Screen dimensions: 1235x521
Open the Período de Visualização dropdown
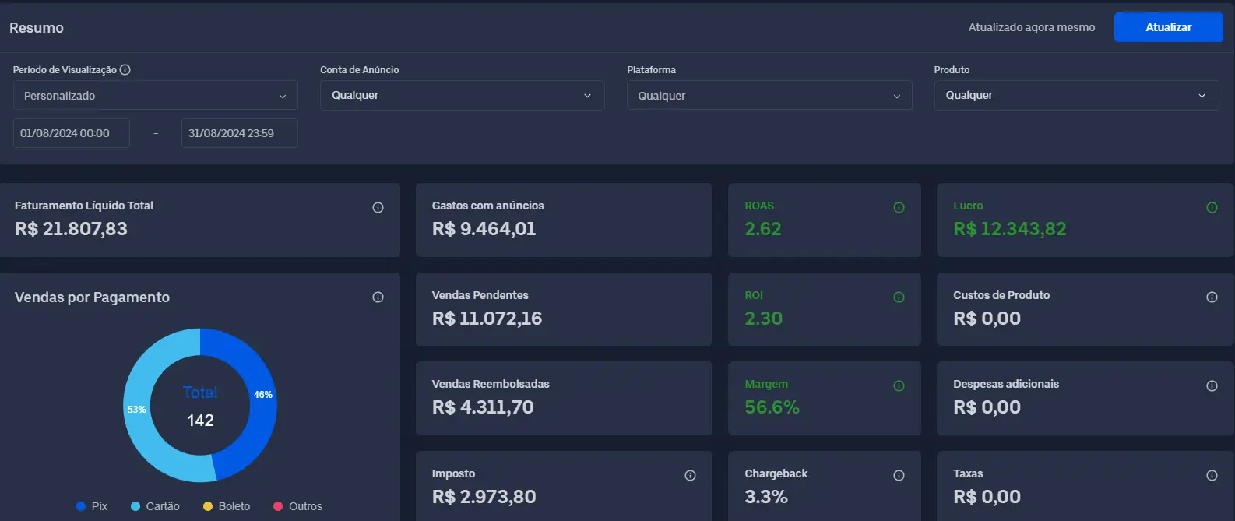155,96
